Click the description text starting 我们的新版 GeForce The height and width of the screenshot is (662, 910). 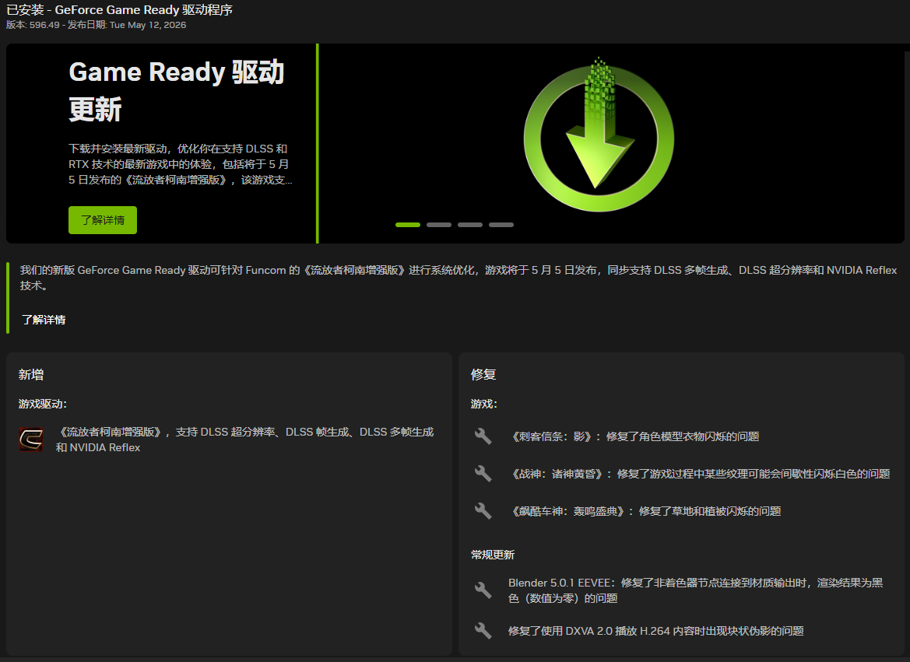[459, 278]
